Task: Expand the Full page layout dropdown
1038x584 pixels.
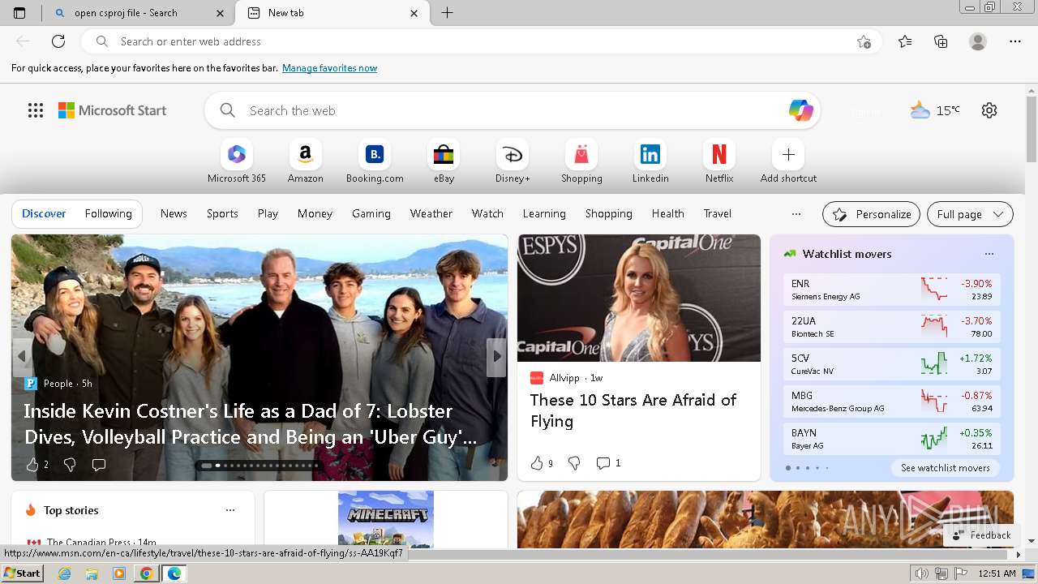Action: [970, 214]
